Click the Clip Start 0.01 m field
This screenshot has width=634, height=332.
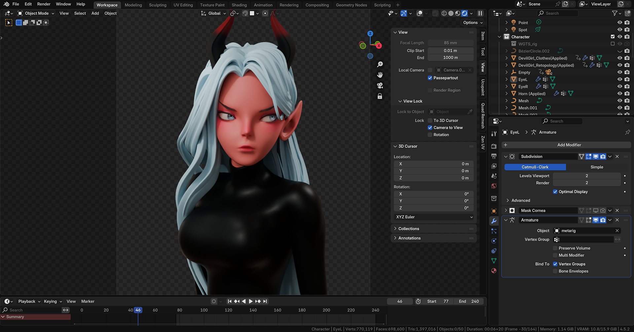(x=450, y=51)
